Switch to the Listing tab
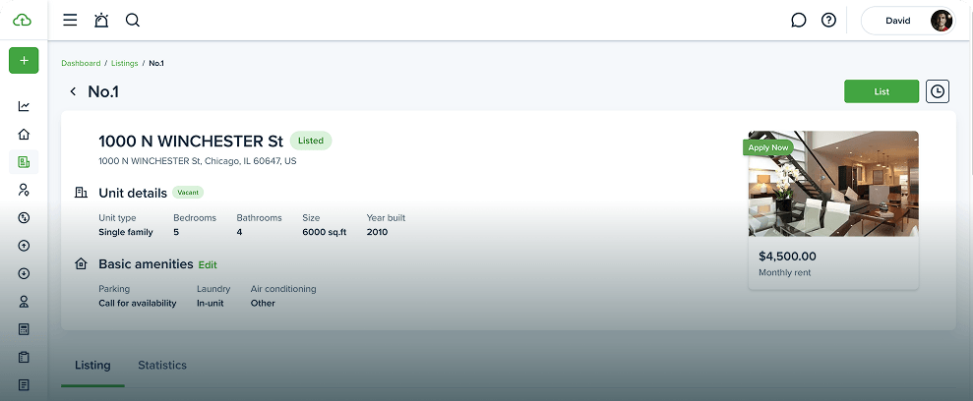Viewport: 973px width, 401px height. click(92, 365)
